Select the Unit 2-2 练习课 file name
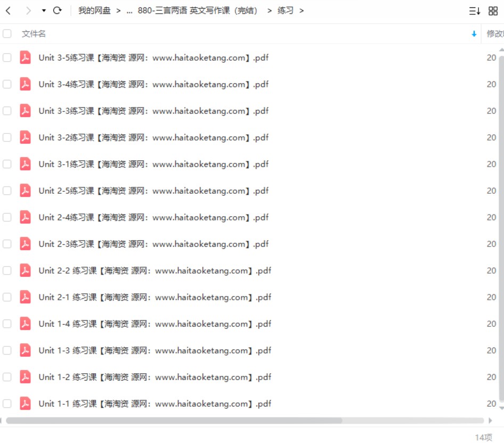 click(x=155, y=271)
